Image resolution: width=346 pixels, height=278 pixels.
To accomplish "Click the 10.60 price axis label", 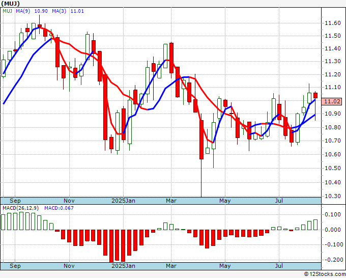I will tap(333, 154).
